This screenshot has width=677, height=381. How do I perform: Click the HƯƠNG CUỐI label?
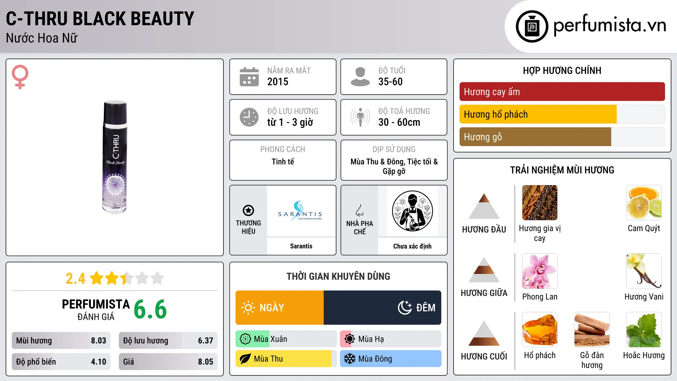(x=484, y=357)
